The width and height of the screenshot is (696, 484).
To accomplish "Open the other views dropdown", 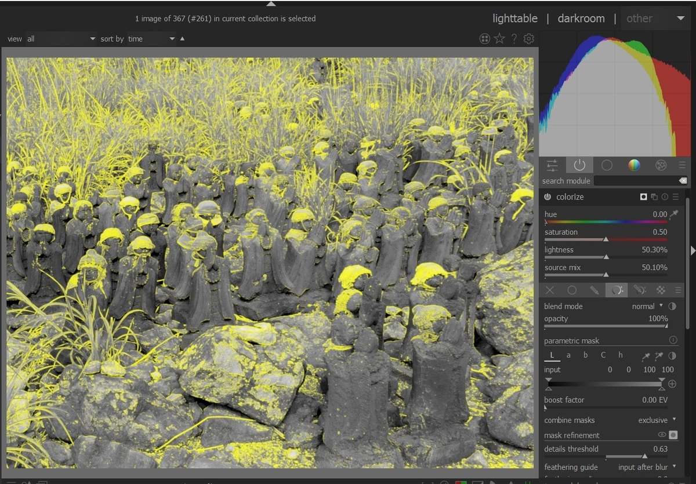I will 655,19.
